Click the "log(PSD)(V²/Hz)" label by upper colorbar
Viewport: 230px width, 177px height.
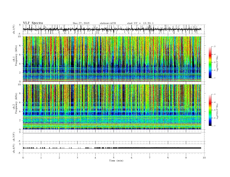tap(218, 63)
